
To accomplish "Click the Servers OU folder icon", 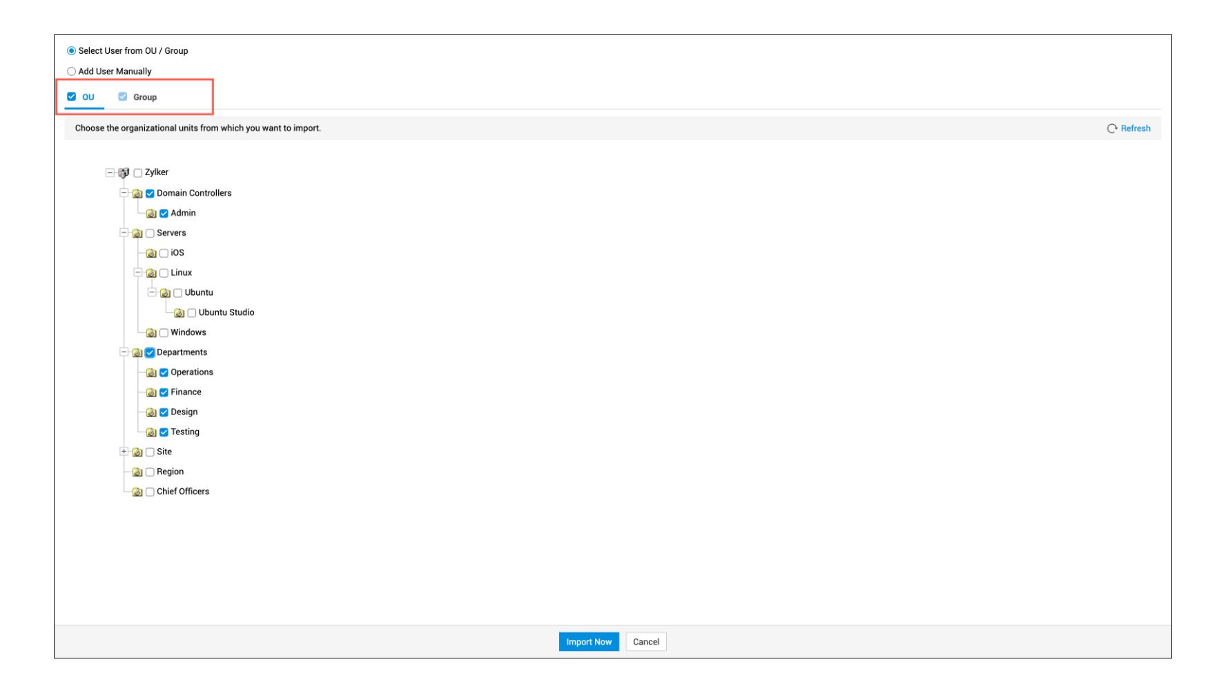I will (137, 234).
